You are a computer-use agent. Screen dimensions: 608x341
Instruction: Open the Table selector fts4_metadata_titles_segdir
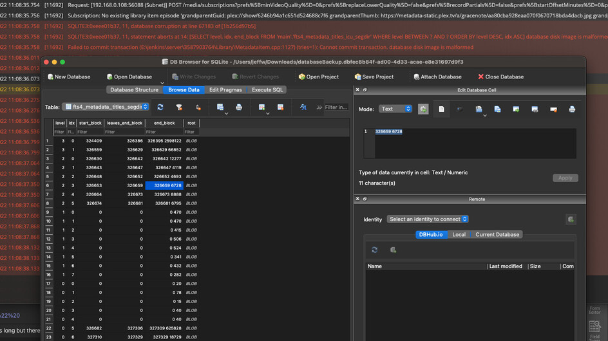click(x=106, y=107)
